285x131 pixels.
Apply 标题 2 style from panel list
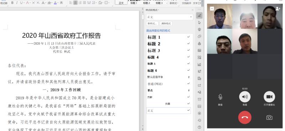coord(169,44)
